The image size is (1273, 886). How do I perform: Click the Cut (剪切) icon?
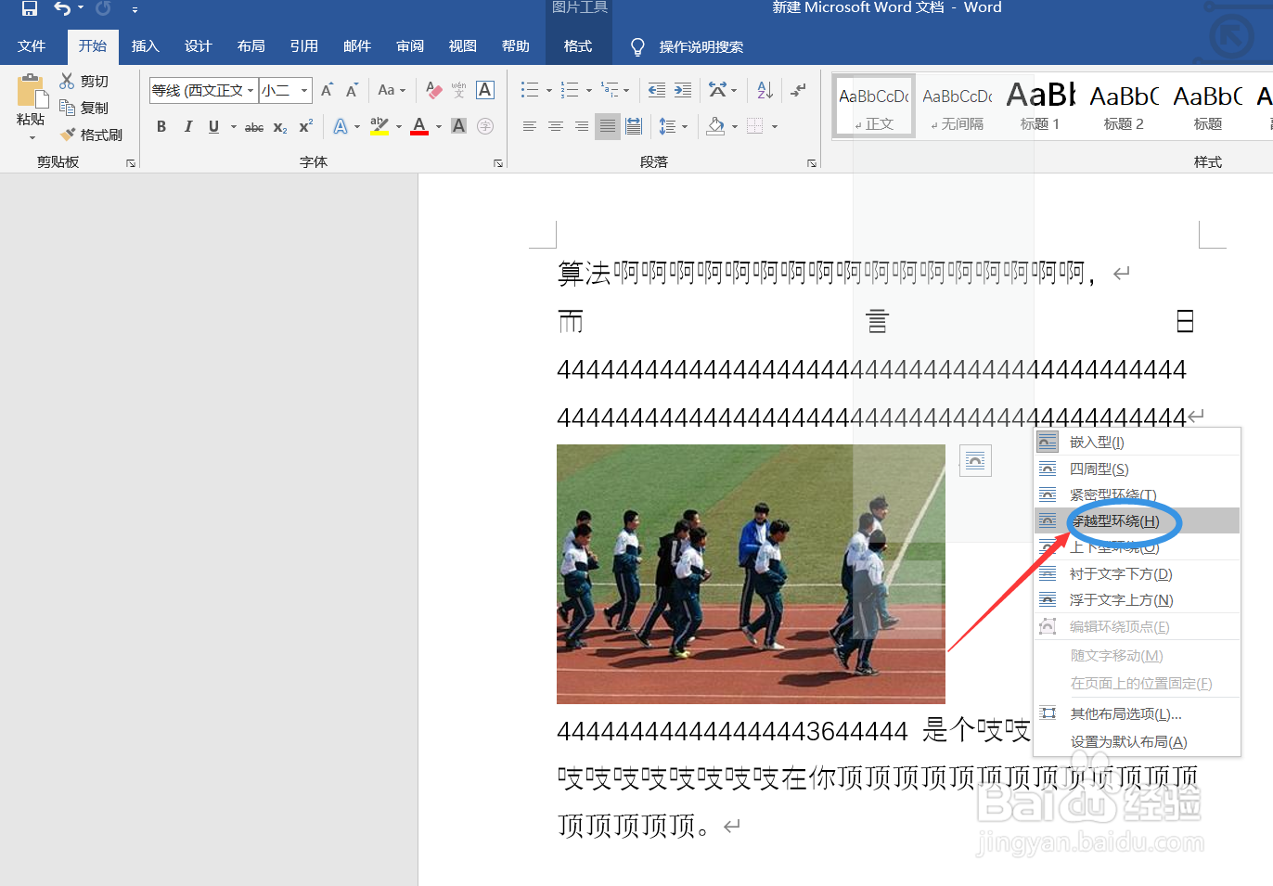point(66,81)
